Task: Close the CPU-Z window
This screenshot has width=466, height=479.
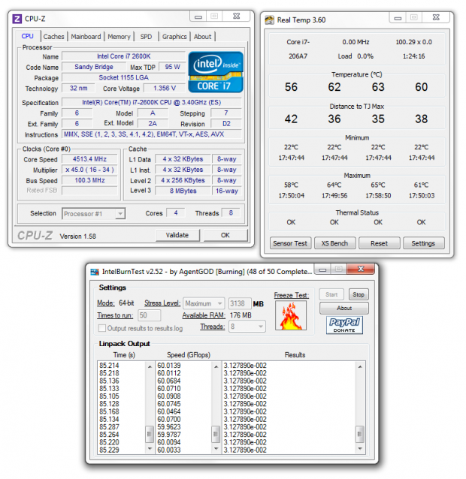Action: pos(236,17)
